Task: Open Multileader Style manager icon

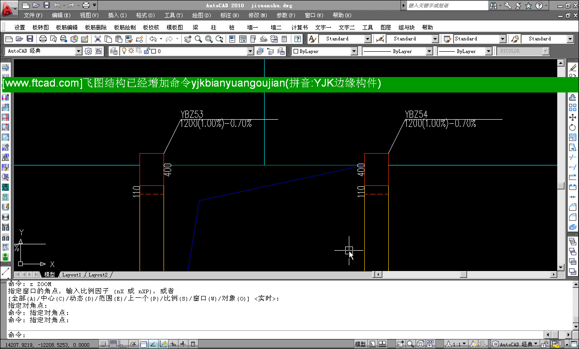Action: click(x=515, y=39)
